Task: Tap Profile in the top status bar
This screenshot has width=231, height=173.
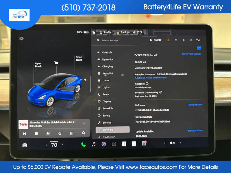Action: pyautogui.click(x=106, y=33)
